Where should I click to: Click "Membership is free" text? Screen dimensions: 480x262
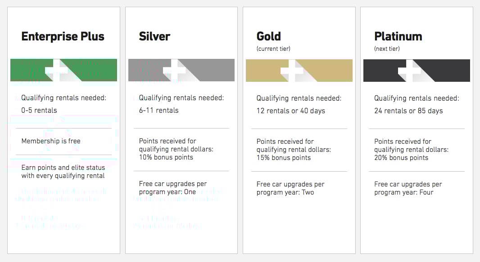pyautogui.click(x=51, y=141)
